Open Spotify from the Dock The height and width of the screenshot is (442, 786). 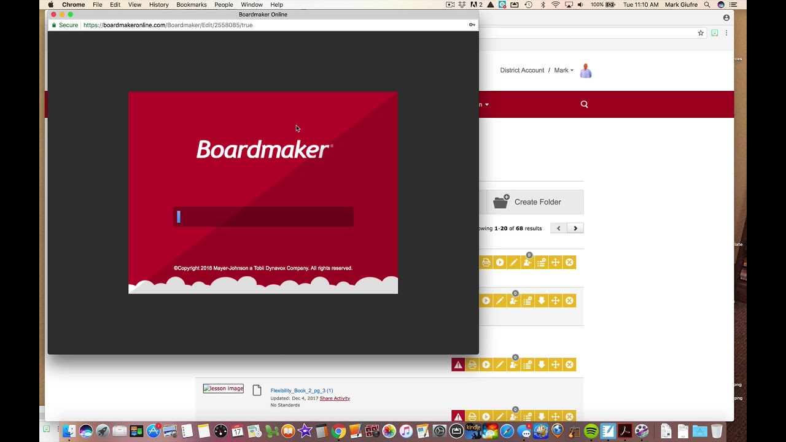pyautogui.click(x=591, y=432)
